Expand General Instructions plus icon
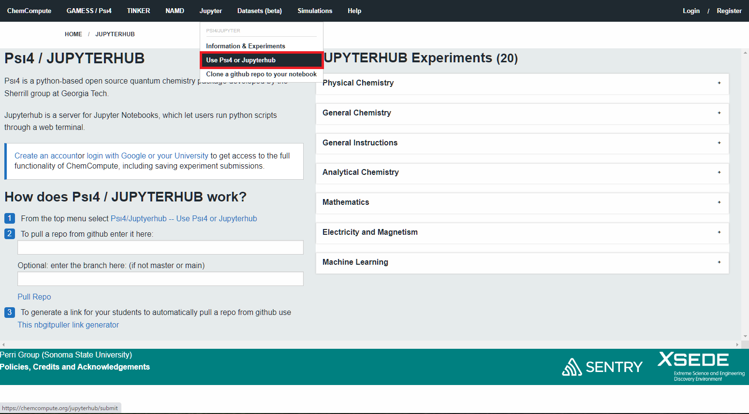 pyautogui.click(x=719, y=143)
